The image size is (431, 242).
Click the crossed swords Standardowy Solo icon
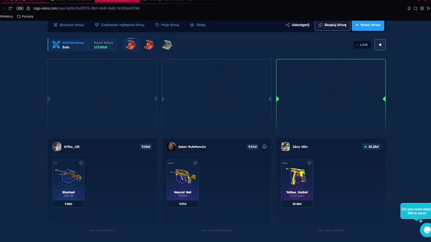(56, 45)
